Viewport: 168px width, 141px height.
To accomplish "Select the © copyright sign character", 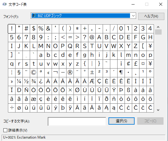I will (x=34, y=73).
